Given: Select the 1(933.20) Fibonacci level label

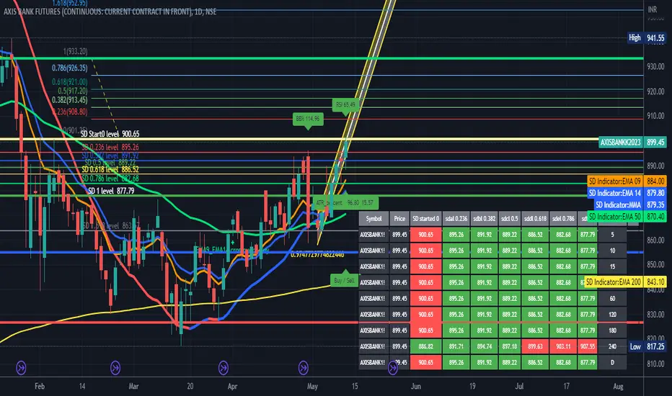Looking at the screenshot, I should (75, 51).
